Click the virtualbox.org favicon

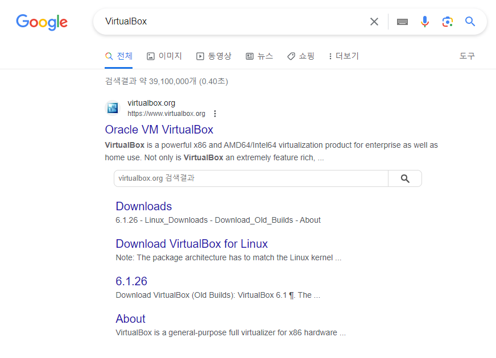pyautogui.click(x=113, y=108)
